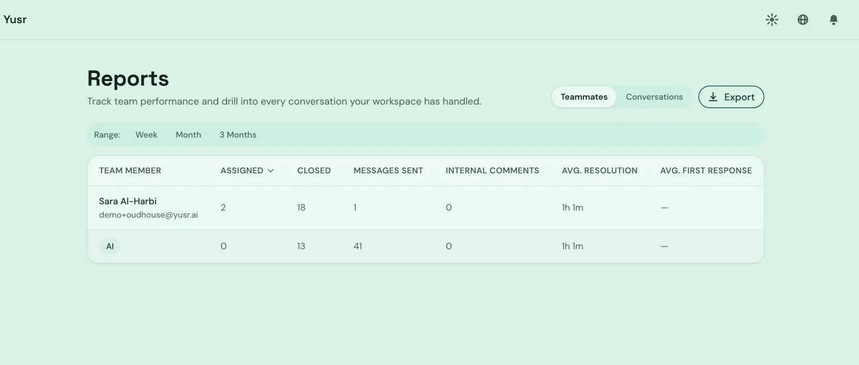Viewport: 859px width, 365px height.
Task: Click the demo+oudhouse@yusr.ai email
Action: click(x=148, y=215)
